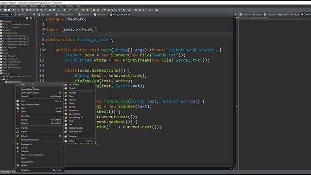This screenshot has width=311, height=175.
Task: Click Copy Qualified Name entry
Action: (39, 105)
